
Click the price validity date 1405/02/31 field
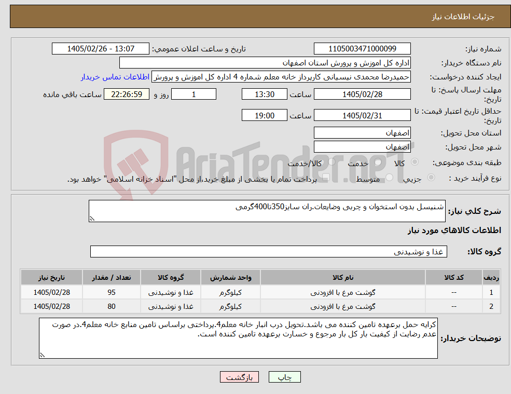[x=362, y=115]
